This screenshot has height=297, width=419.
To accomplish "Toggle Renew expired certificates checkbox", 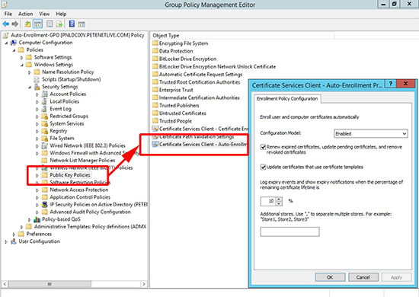I will (264, 147).
